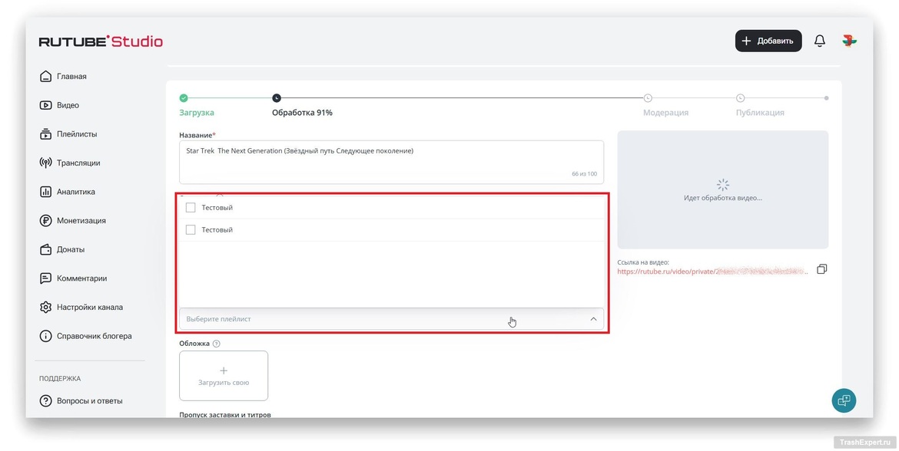The width and height of the screenshot is (899, 451).
Task: Click the help icon next to Обложка
Action: (216, 344)
